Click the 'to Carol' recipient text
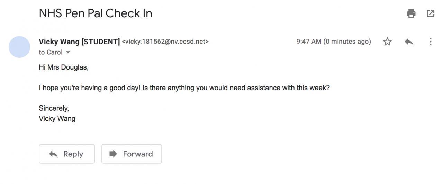Viewport: 443px width, 184px height. coord(51,53)
